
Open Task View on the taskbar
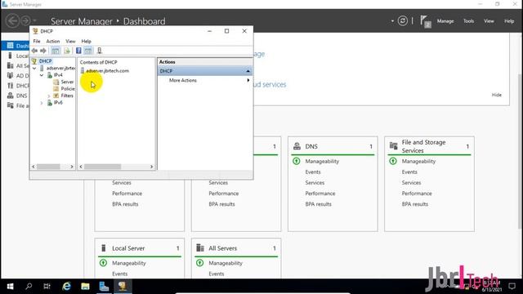(x=47, y=286)
